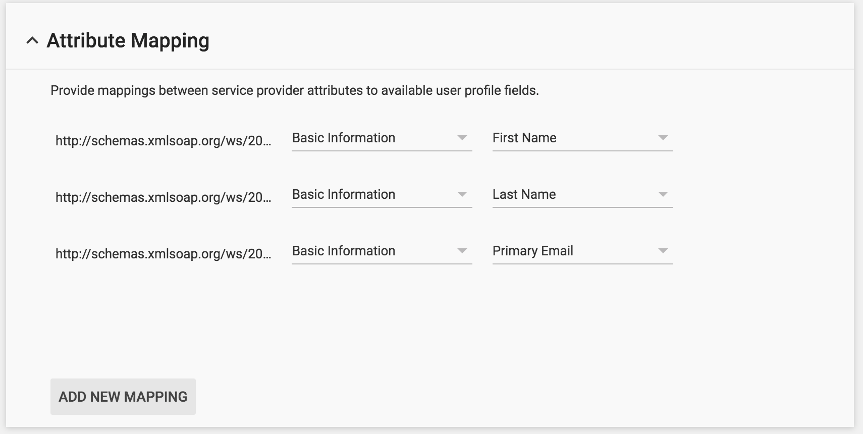Click Basic Information arrow in First Name row
This screenshot has height=434, width=863.
(x=462, y=138)
